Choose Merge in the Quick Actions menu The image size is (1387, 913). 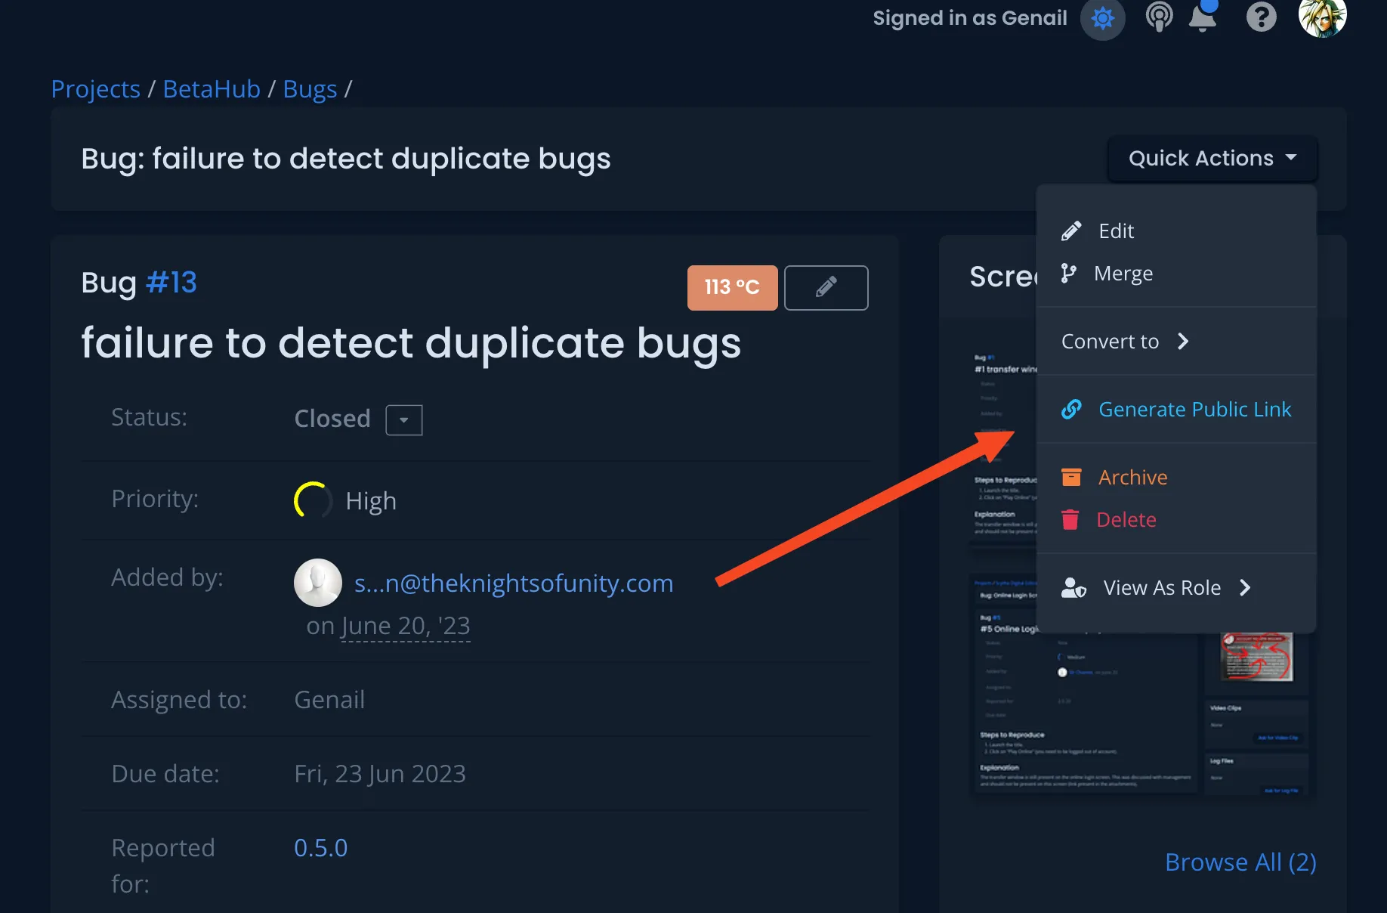[1123, 274]
